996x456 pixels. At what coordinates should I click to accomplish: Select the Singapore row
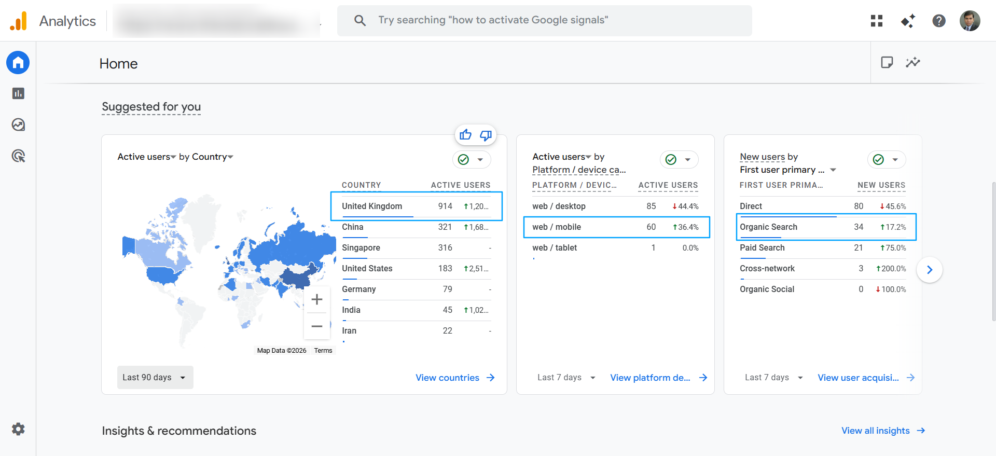click(x=417, y=248)
